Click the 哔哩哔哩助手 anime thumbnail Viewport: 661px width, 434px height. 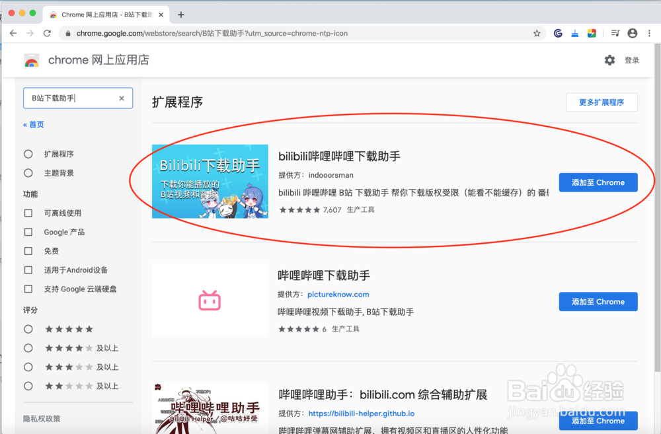(x=210, y=408)
